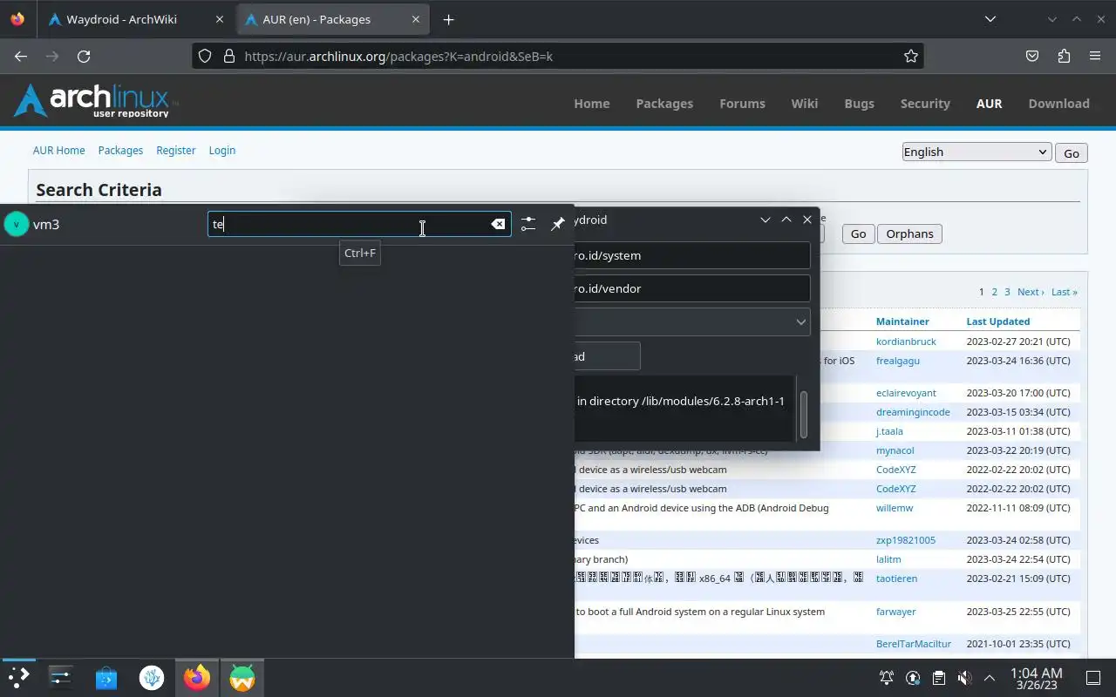Open System Settings from the taskbar
1116x697 pixels.
click(61, 677)
